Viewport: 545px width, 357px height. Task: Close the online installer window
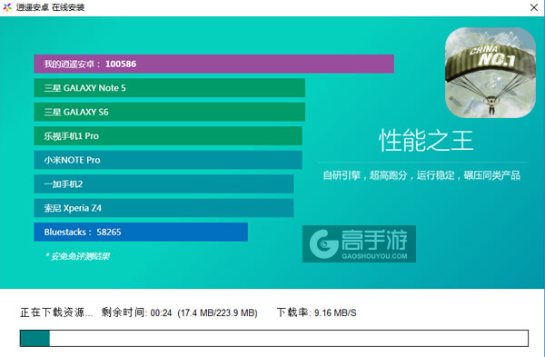[534, 7]
